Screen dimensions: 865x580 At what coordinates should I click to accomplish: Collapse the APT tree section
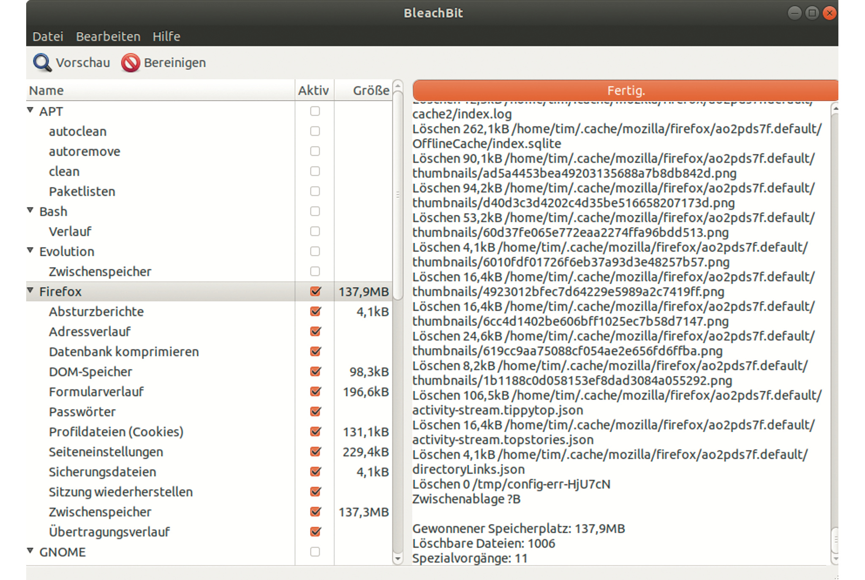point(30,110)
